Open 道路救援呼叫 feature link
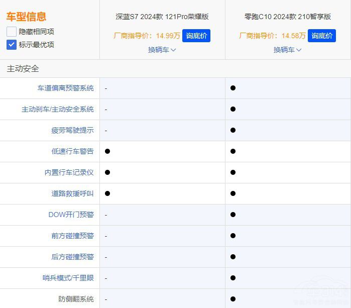The width and height of the screenshot is (351, 308). pyautogui.click(x=72, y=193)
